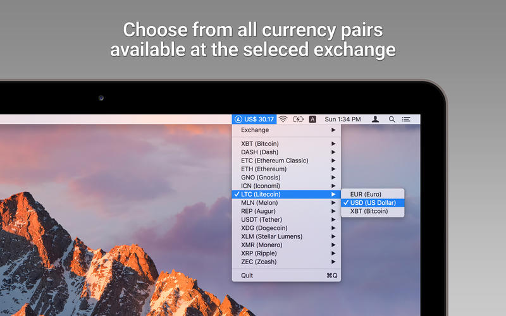This screenshot has height=316, width=506.
Task: Expand the XMR (Monero) submenu arrow
Action: click(x=333, y=245)
